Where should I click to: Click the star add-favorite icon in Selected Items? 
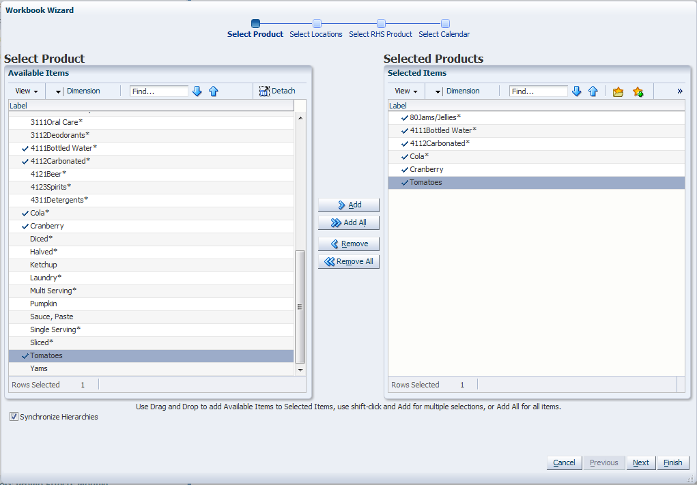point(638,91)
